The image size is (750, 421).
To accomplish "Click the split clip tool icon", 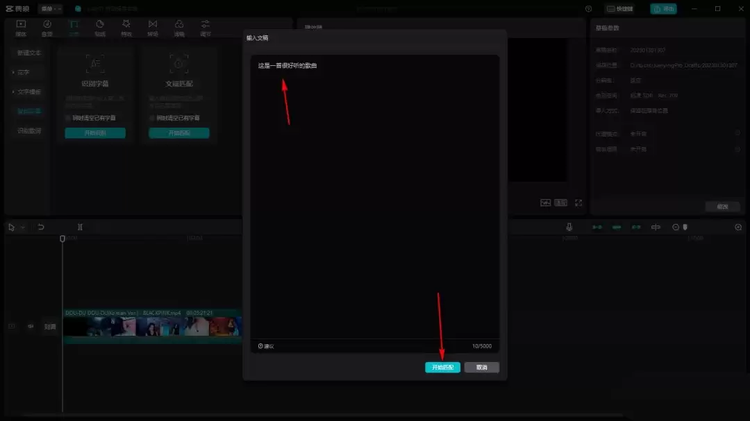I will point(80,227).
